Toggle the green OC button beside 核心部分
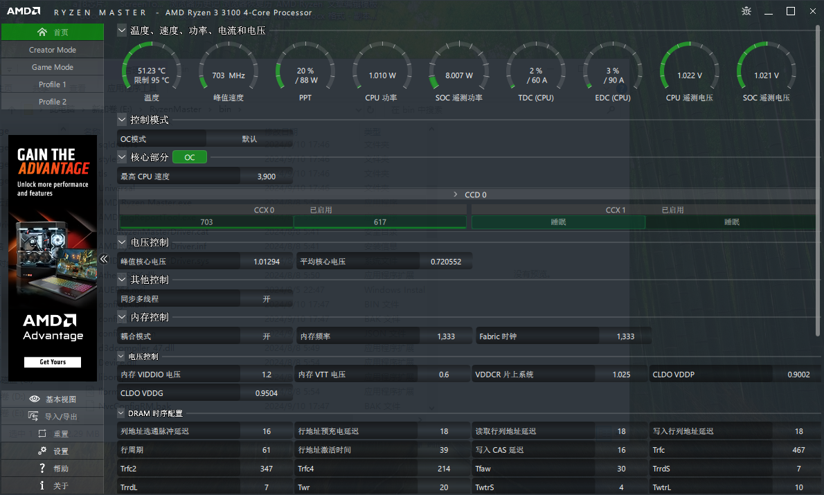Viewport: 824px width, 495px height. click(190, 157)
